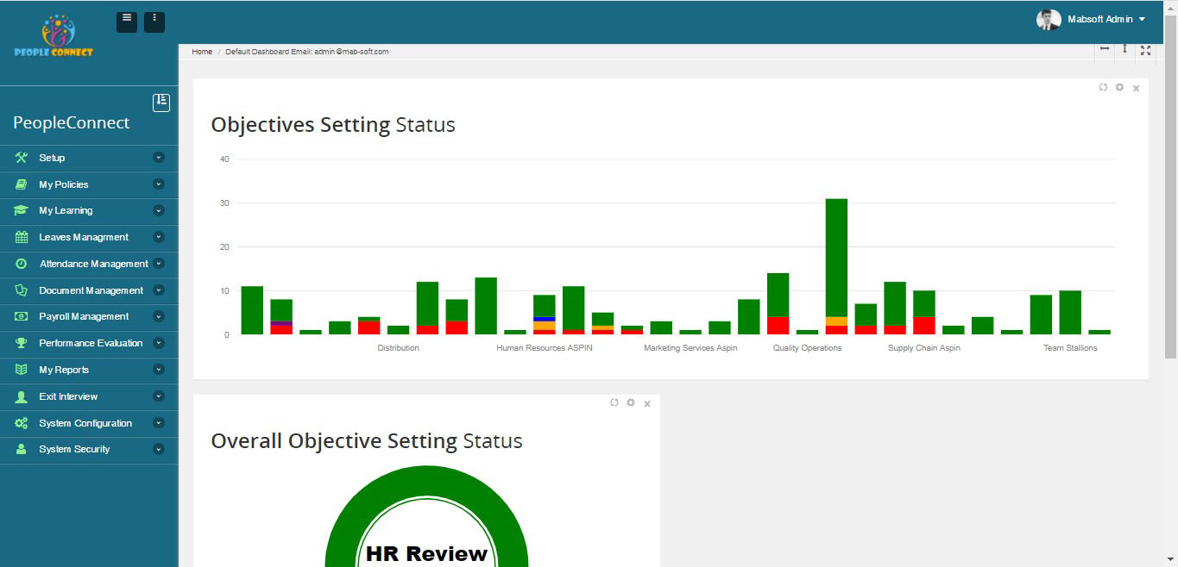This screenshot has width=1178, height=567.
Task: Open settings gear of Objectives Setting Status panel
Action: pyautogui.click(x=1119, y=87)
